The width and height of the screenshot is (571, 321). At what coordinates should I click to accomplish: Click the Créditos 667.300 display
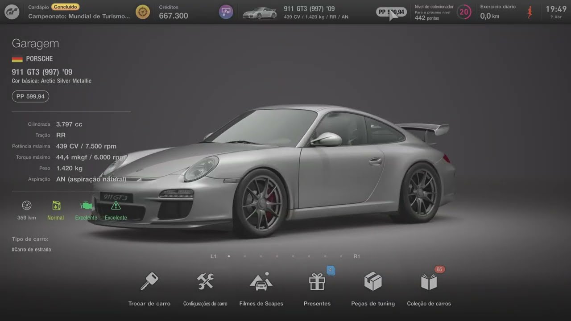coord(174,12)
